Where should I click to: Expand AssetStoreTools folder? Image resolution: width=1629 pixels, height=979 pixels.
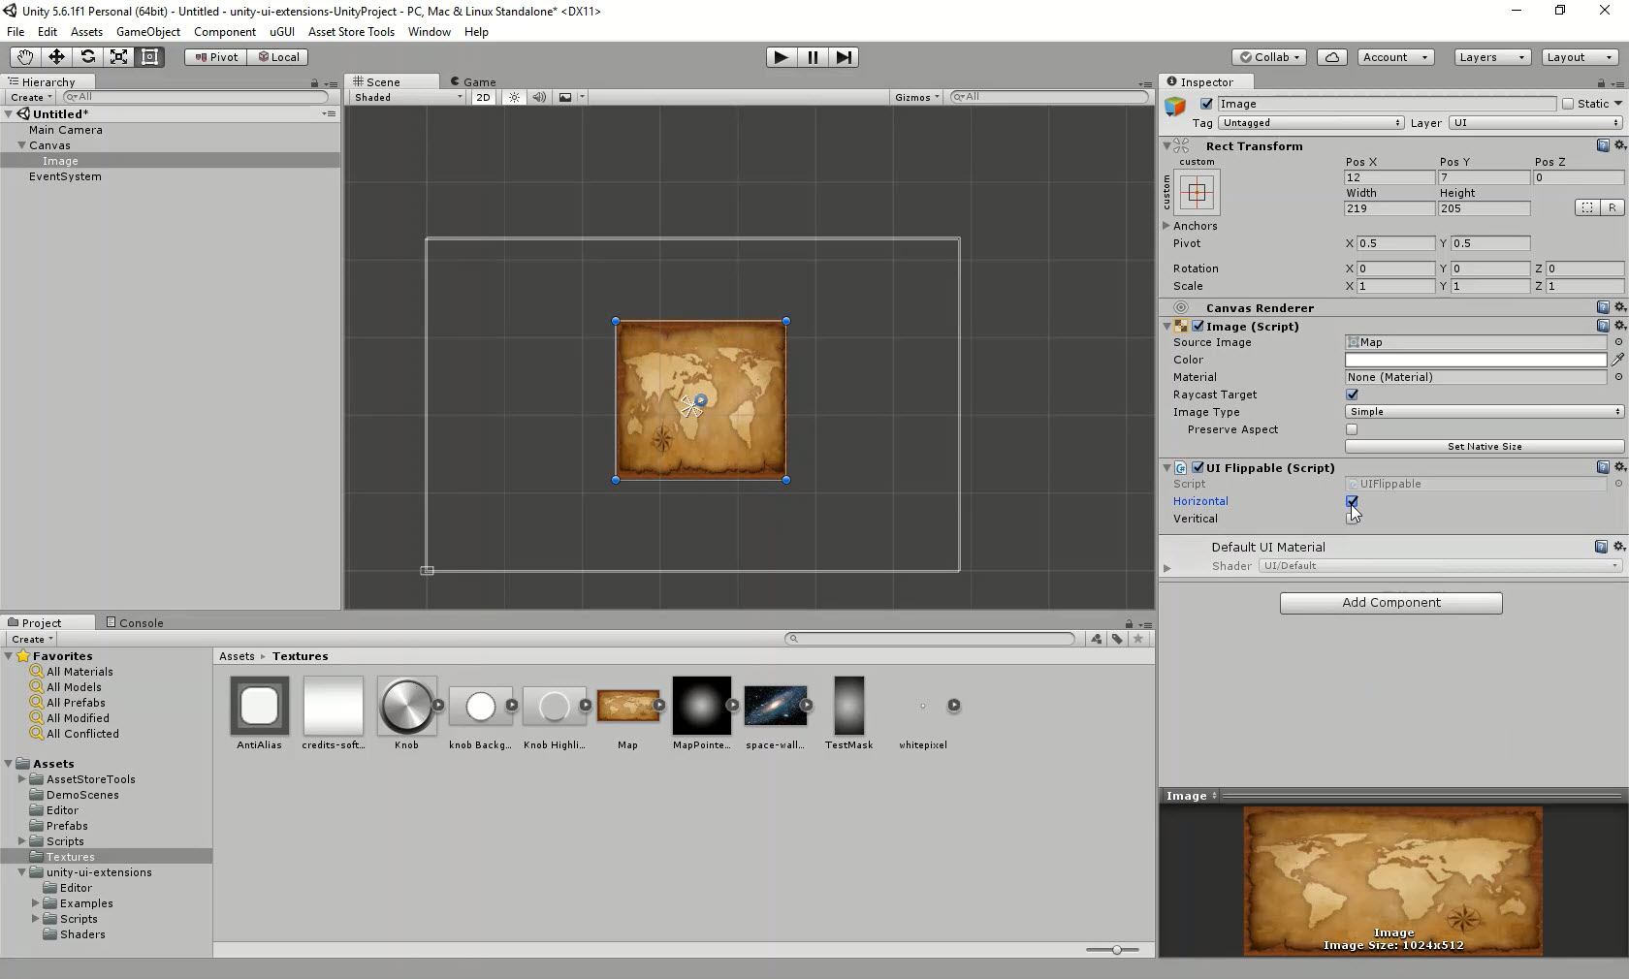(21, 779)
